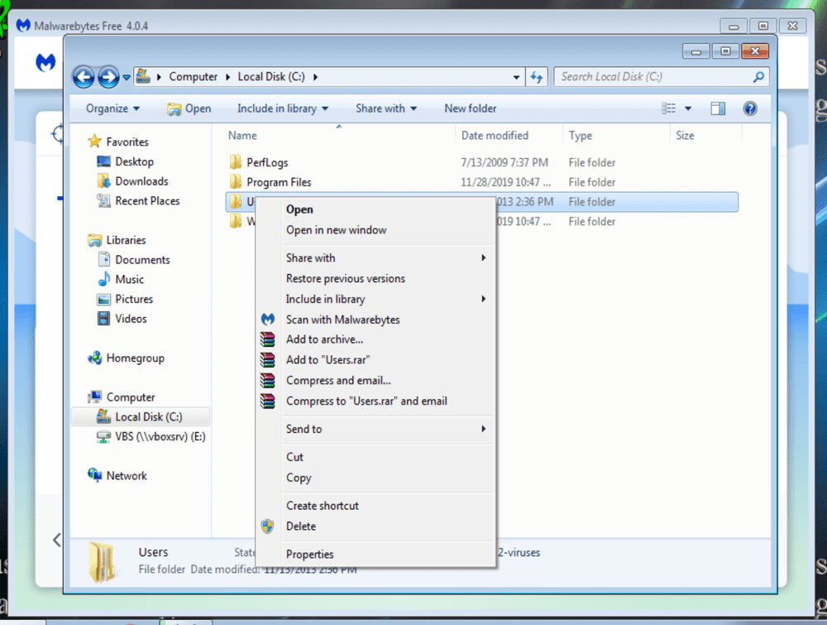Choose Compress and email...
The height and width of the screenshot is (625, 827).
click(375, 381)
